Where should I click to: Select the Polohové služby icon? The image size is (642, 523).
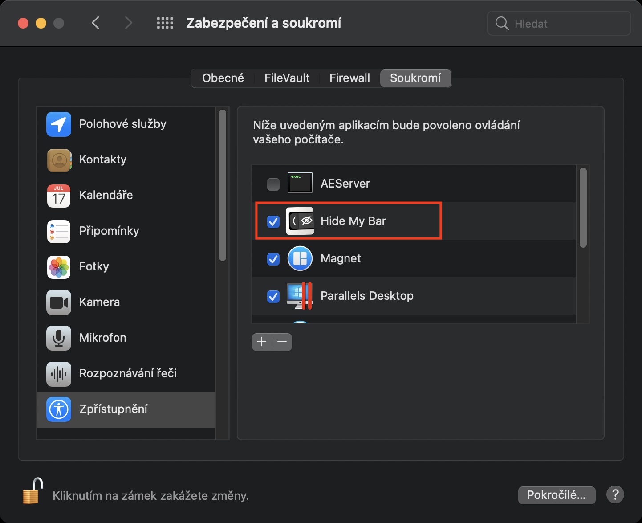click(58, 124)
